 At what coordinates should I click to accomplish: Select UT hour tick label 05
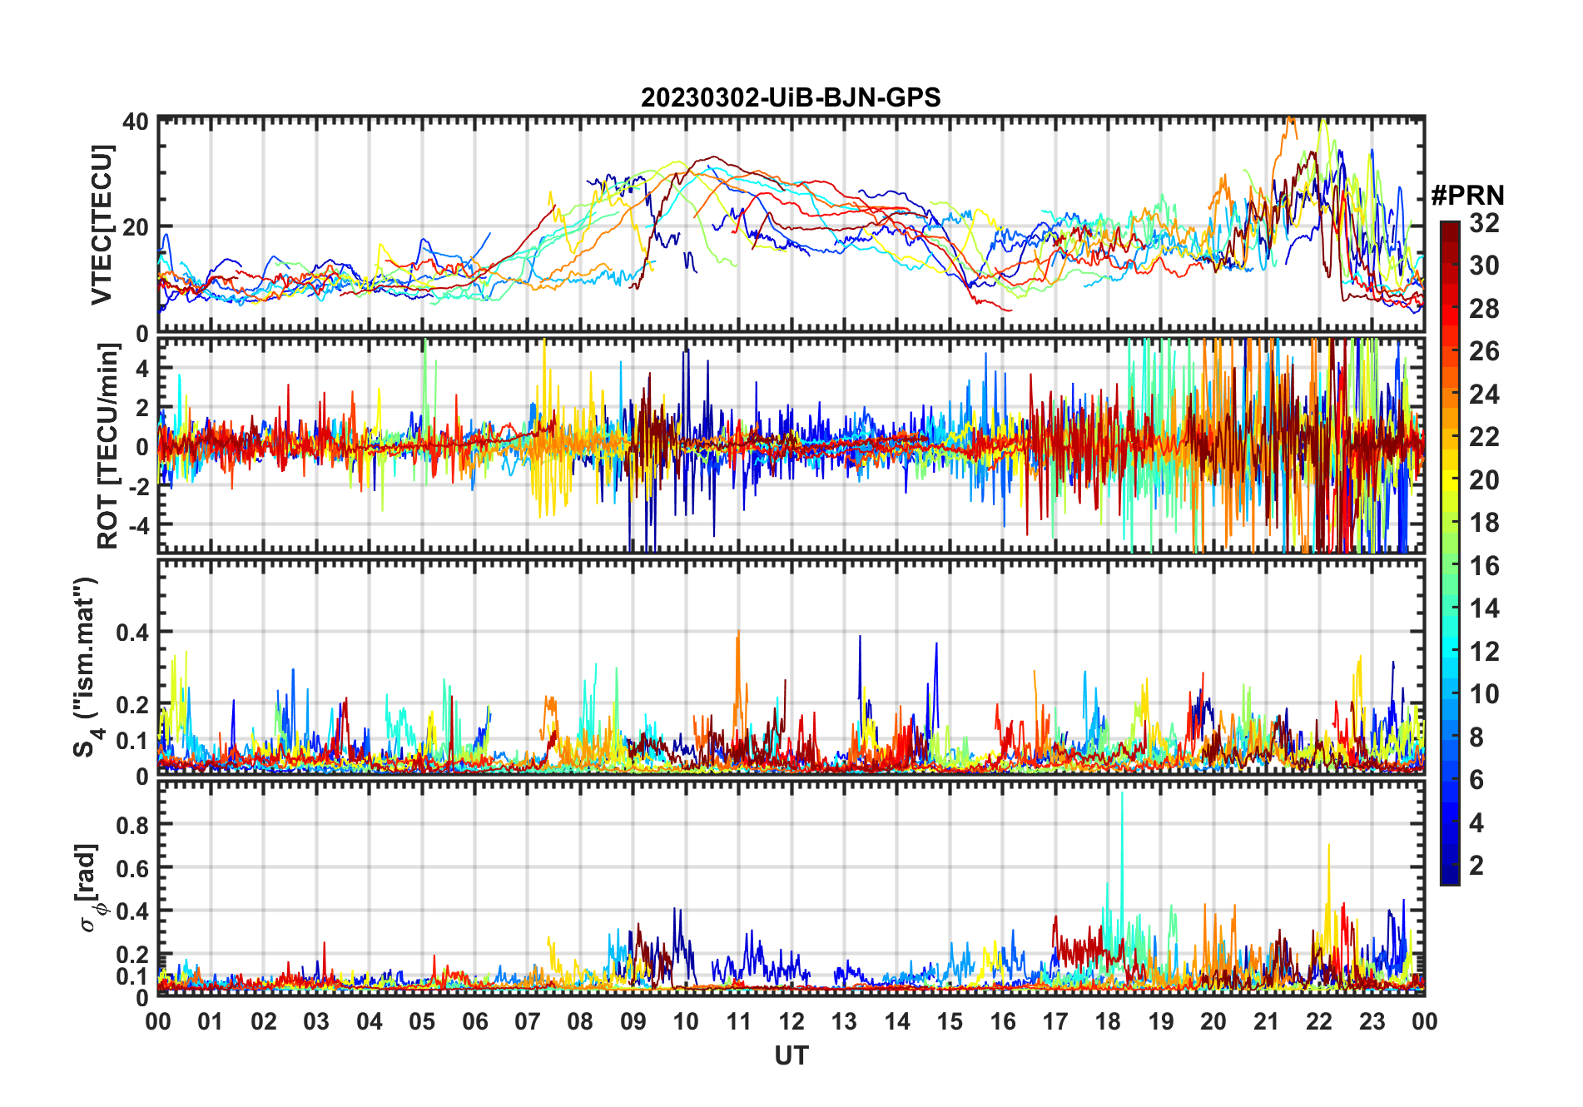[x=422, y=1021]
